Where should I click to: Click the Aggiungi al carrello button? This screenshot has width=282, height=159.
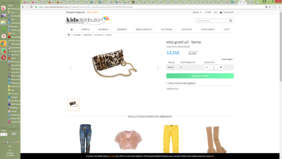point(200,76)
